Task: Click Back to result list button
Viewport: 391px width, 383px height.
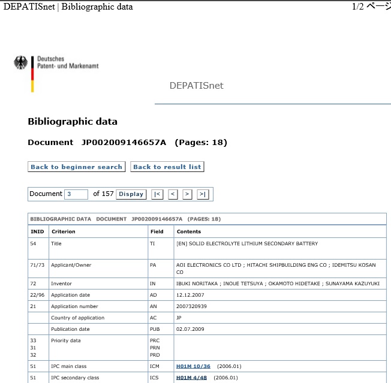Action: pos(167,167)
